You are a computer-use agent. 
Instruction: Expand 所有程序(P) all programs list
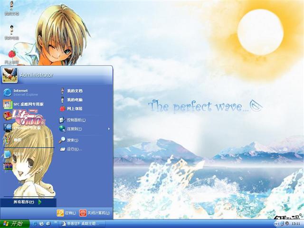click(x=28, y=202)
